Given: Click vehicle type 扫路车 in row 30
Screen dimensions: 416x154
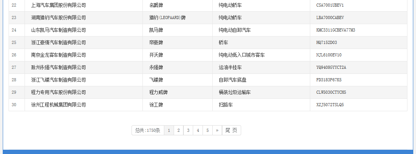Looking at the screenshot, I should click(226, 105).
